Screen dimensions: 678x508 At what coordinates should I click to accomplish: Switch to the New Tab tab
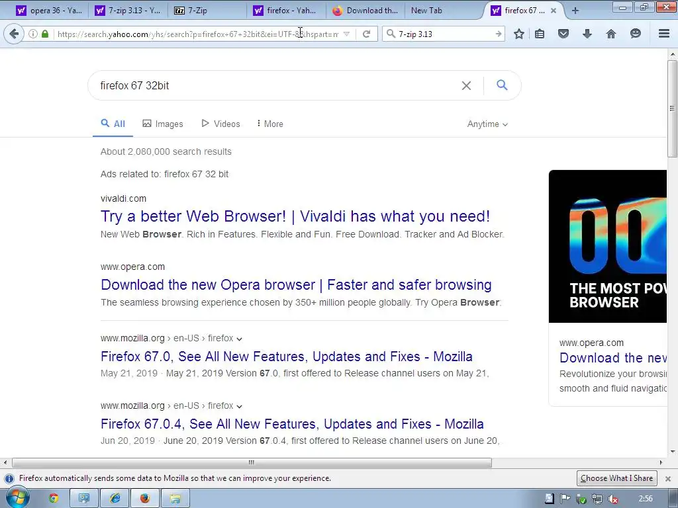(444, 11)
